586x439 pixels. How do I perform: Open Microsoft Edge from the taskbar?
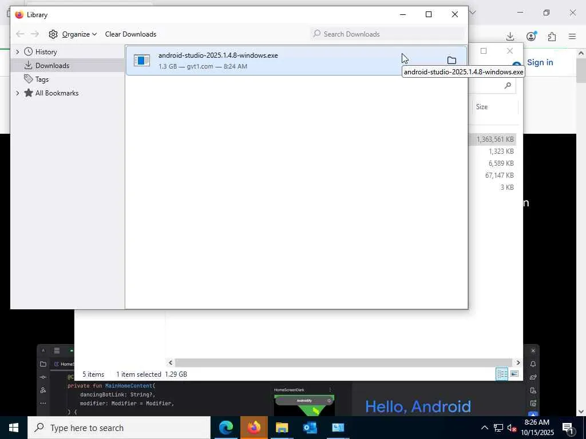pyautogui.click(x=225, y=428)
